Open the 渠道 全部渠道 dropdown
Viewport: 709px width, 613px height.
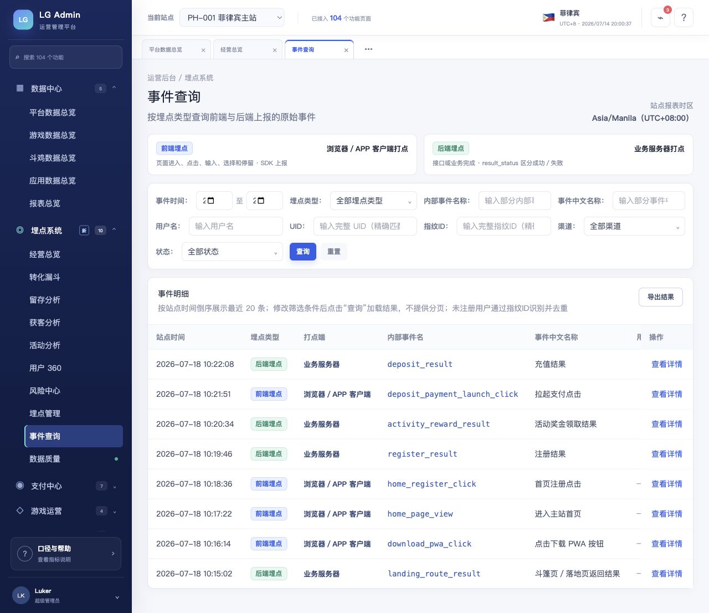634,226
